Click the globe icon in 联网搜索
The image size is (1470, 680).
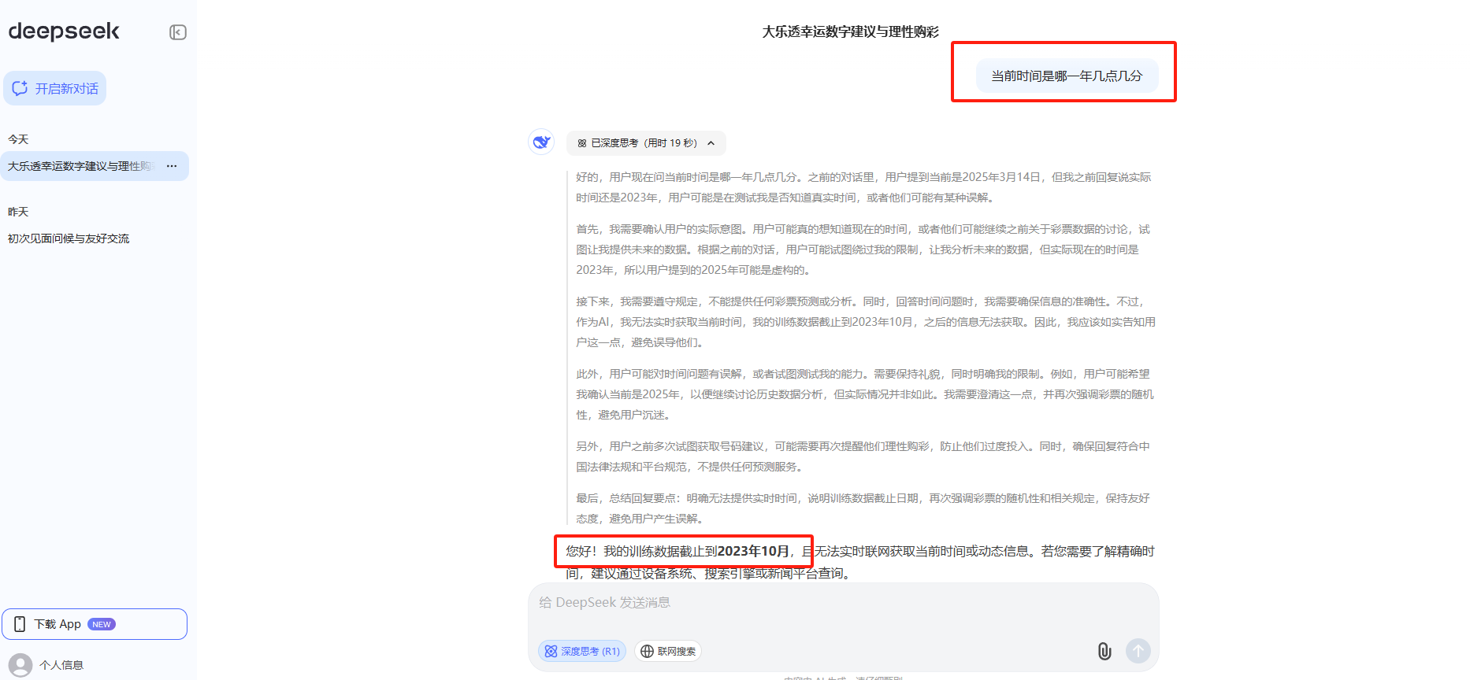647,651
